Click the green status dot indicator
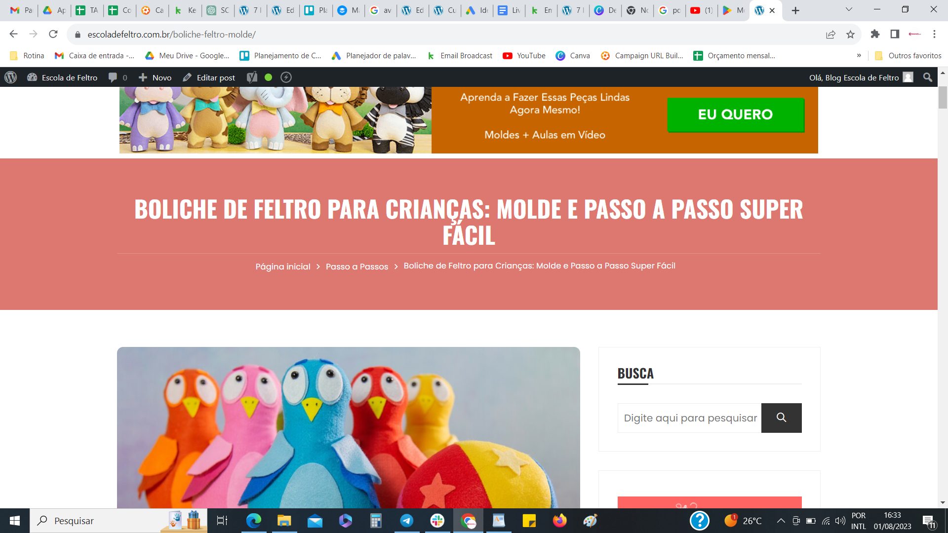The width and height of the screenshot is (948, 533). click(269, 77)
